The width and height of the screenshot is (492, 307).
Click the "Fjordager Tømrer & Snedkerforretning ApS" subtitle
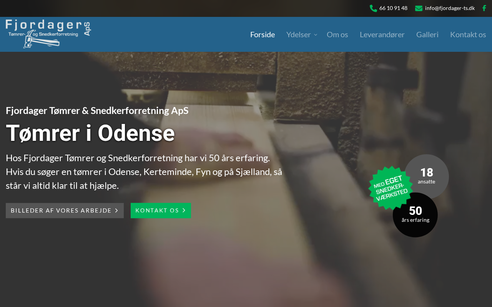(x=97, y=111)
